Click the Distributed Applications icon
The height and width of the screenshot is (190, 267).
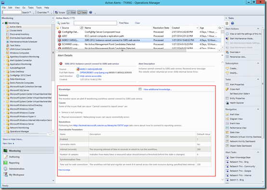point(8,38)
